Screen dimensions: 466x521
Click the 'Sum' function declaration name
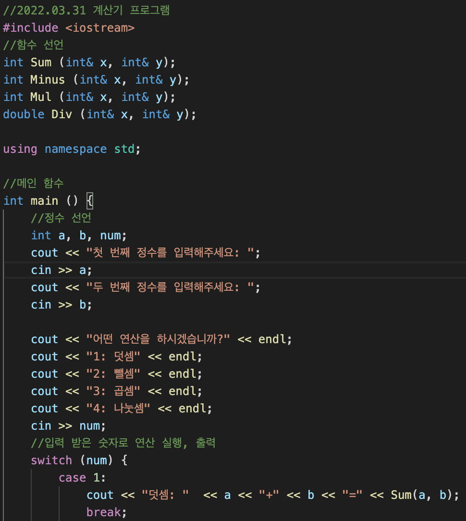coord(41,62)
